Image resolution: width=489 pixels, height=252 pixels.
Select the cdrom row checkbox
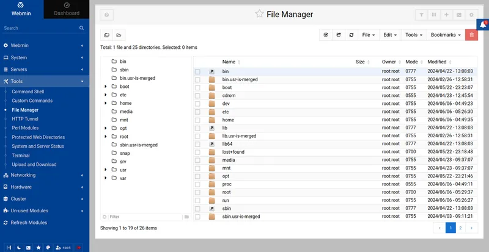[197, 96]
